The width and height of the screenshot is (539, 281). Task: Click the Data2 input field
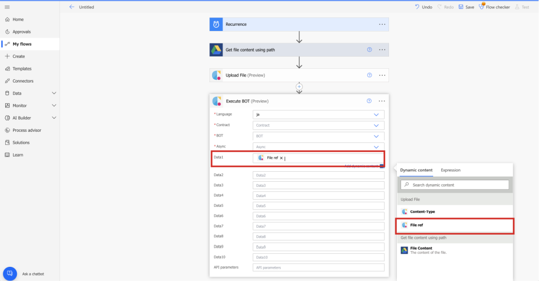(318, 175)
